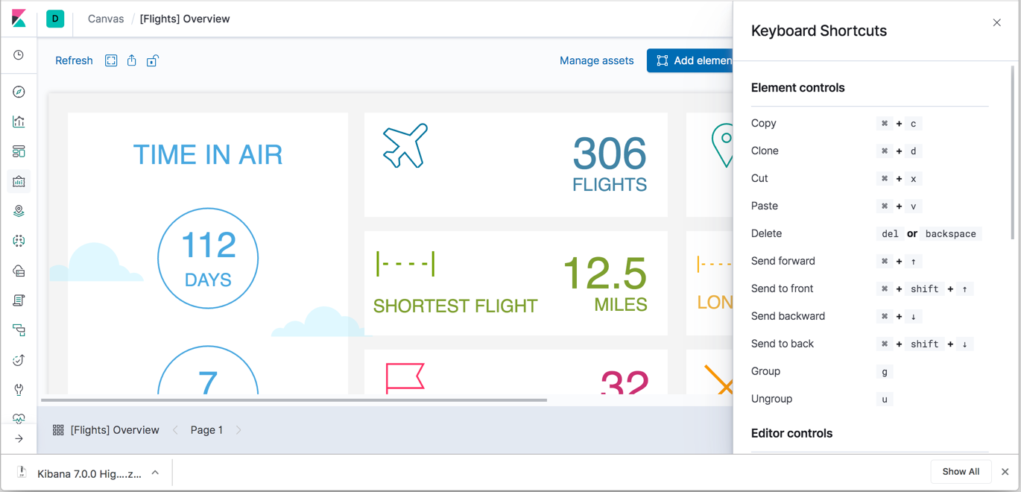The image size is (1021, 492).
Task: Open Discover from the side navigation
Action: pos(19,92)
